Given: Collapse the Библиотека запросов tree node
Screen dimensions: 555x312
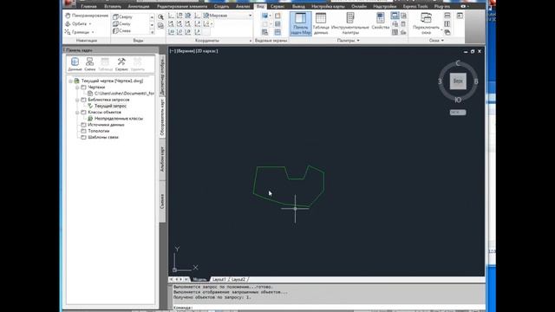Looking at the screenshot, I should coord(77,101).
